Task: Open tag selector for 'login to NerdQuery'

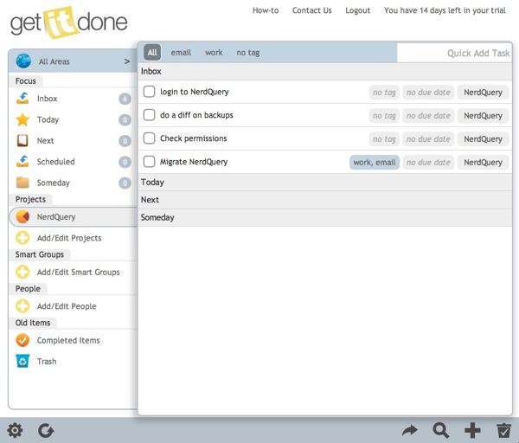Action: (384, 93)
